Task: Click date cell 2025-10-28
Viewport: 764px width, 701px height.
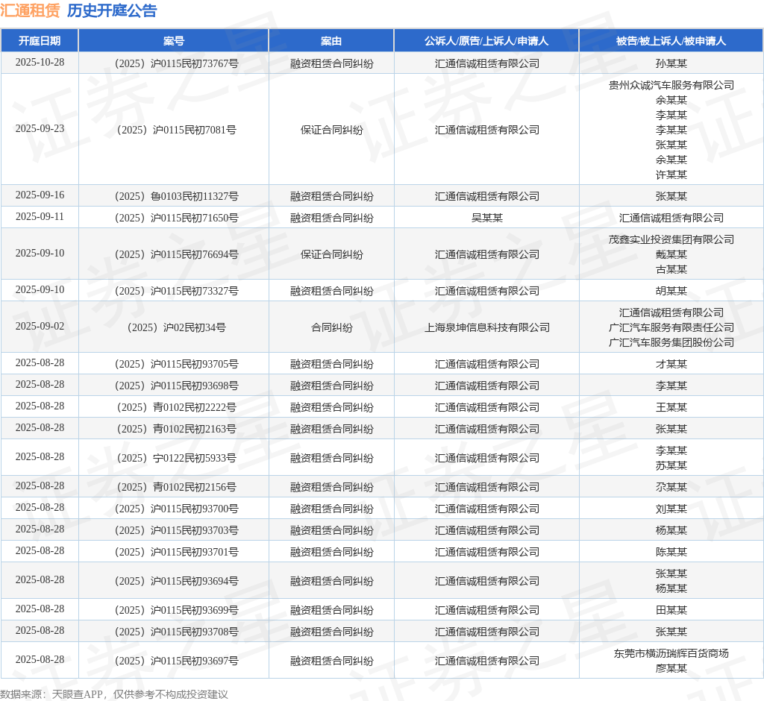Action: coord(40,63)
